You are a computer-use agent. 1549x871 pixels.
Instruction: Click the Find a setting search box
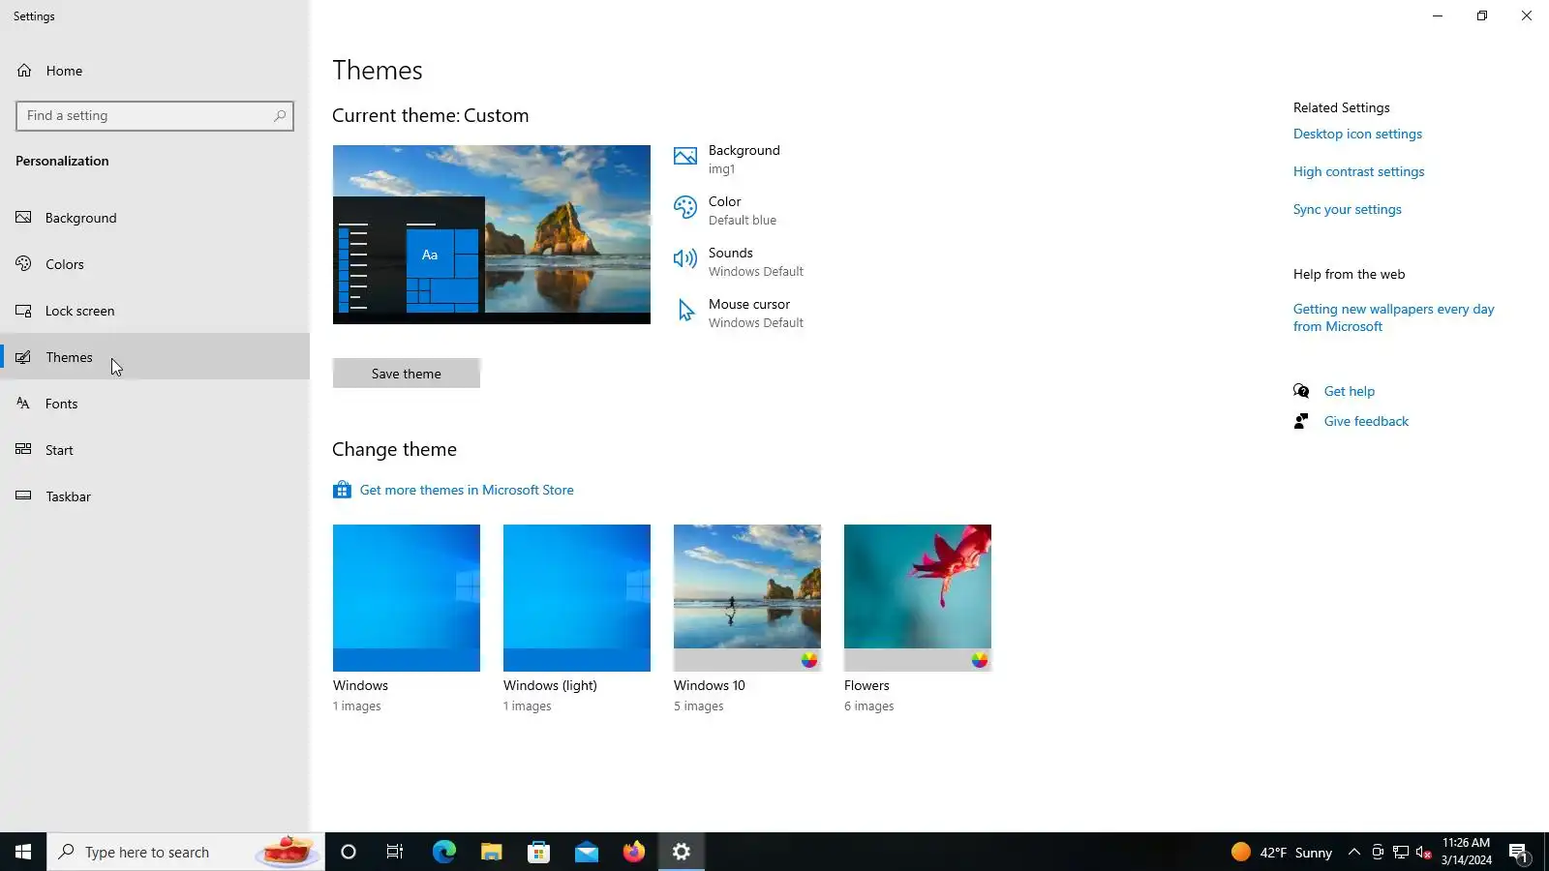(155, 116)
